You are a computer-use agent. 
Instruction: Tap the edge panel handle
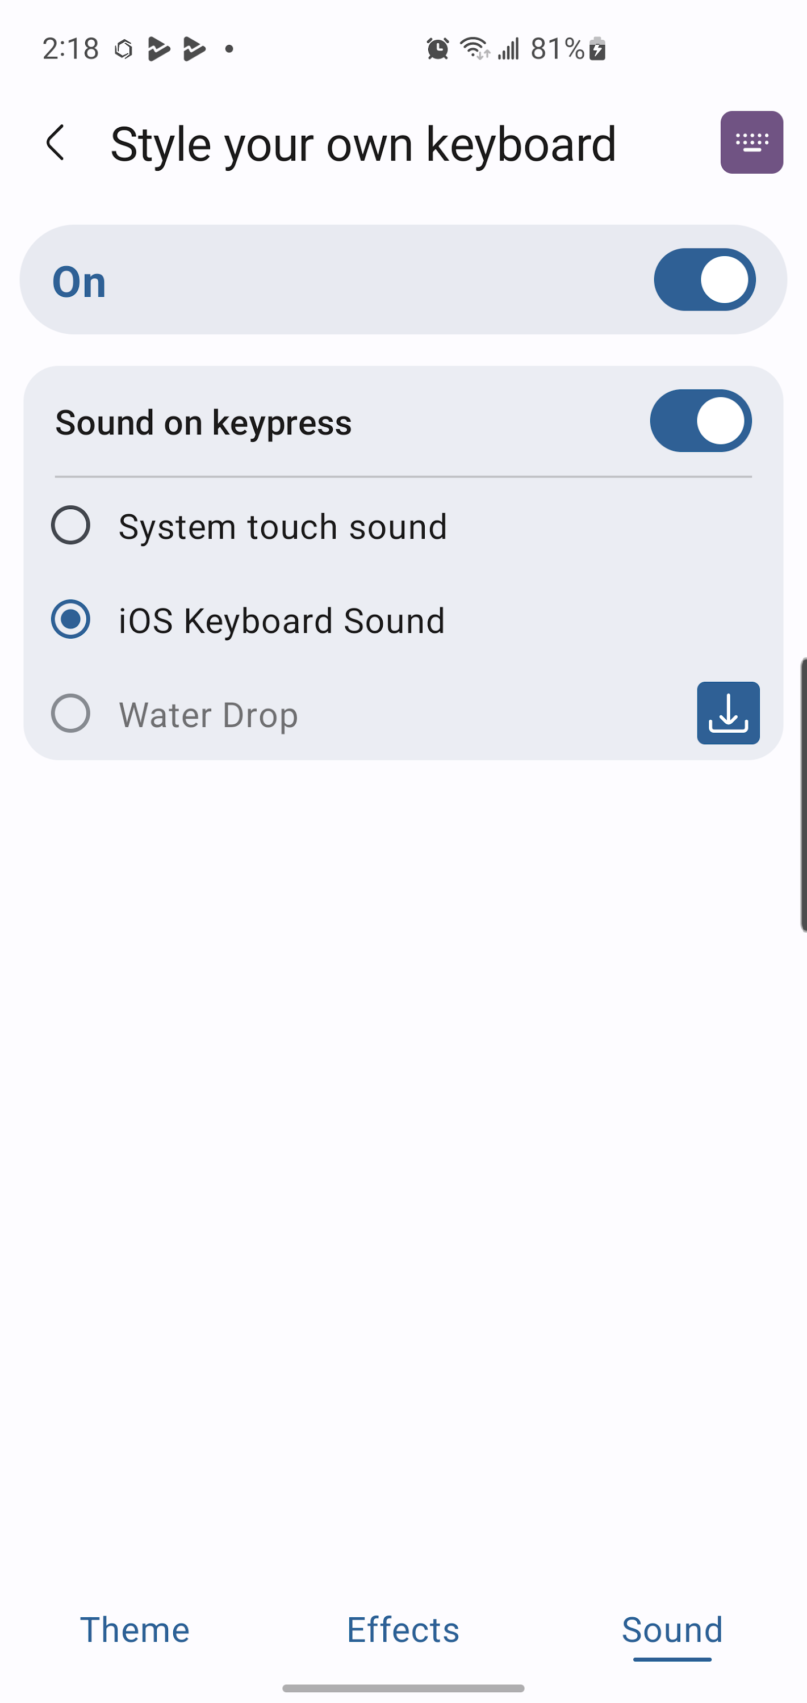click(x=802, y=795)
